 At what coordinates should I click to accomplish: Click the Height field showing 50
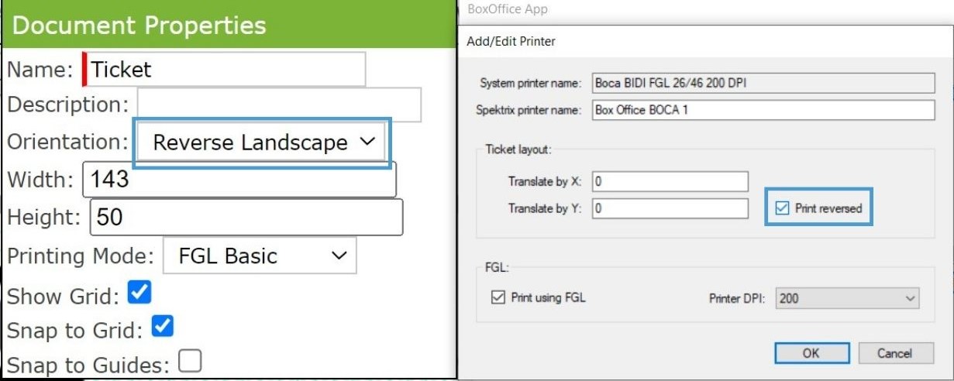(246, 217)
